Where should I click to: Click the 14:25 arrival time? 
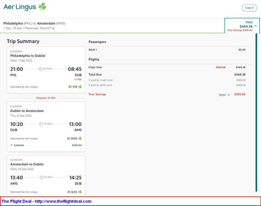76,178
